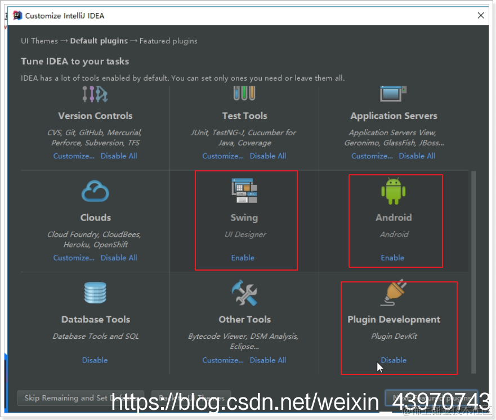Click the 'Tune IDEA to your tasks' title
This screenshot has height=420, width=496.
(75, 61)
